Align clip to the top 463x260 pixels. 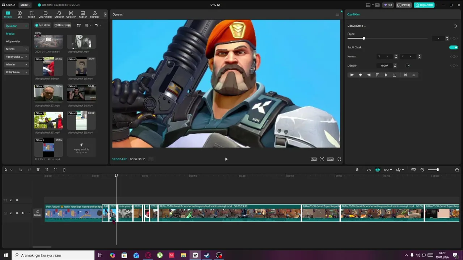[x=377, y=75]
